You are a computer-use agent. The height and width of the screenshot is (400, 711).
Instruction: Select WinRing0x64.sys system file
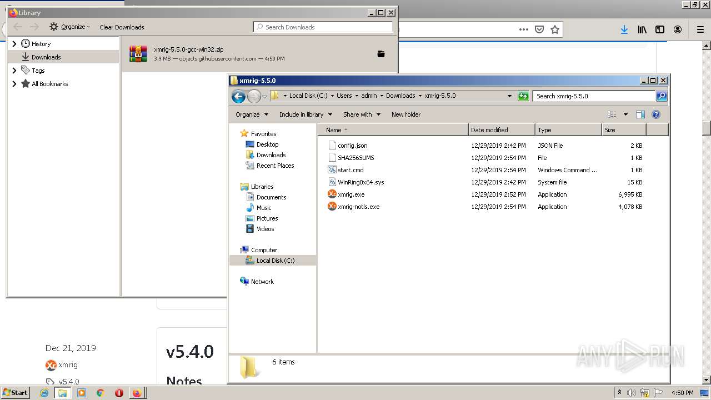[360, 182]
